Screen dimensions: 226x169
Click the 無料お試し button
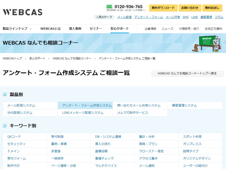pyautogui.click(x=212, y=8)
